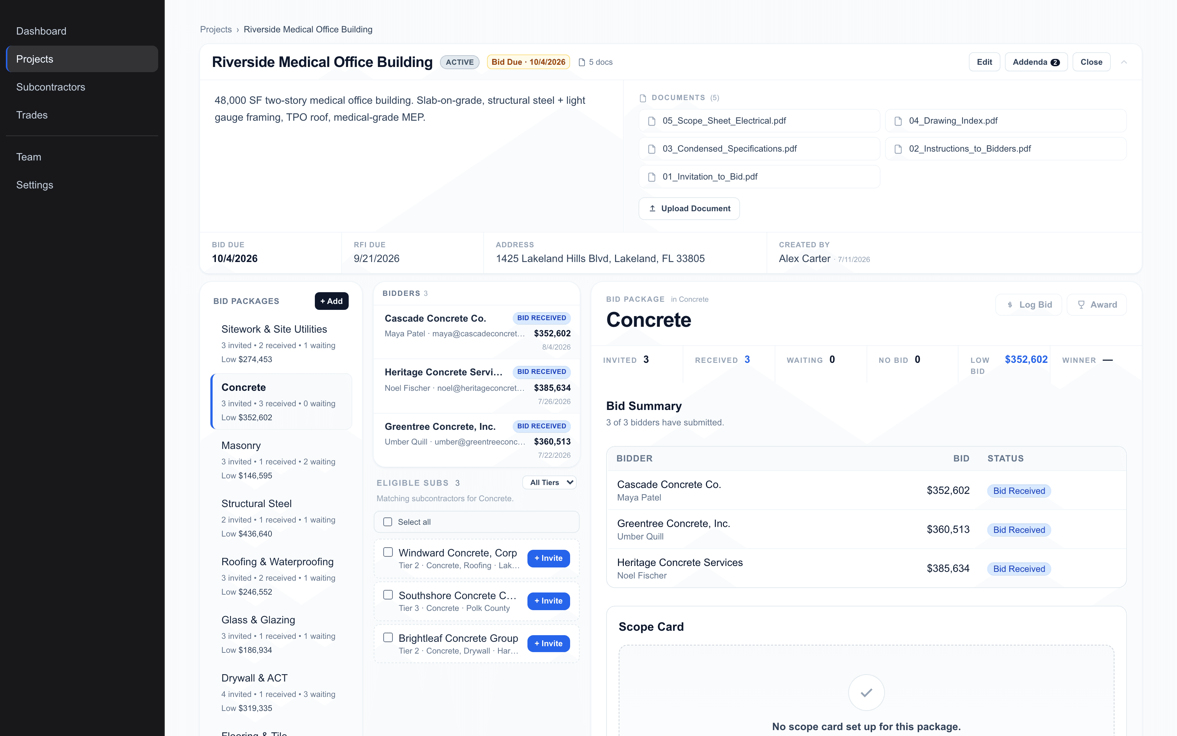Add a new bid package
Image resolution: width=1177 pixels, height=736 pixels.
pos(332,301)
